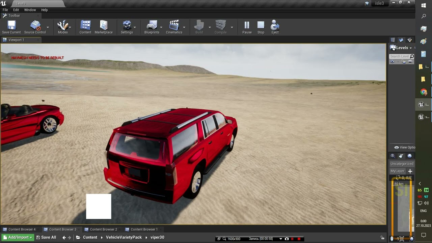Screen dimensions: 432x243
Task: Expand the Build options dropdown arrow
Action: (x=210, y=27)
